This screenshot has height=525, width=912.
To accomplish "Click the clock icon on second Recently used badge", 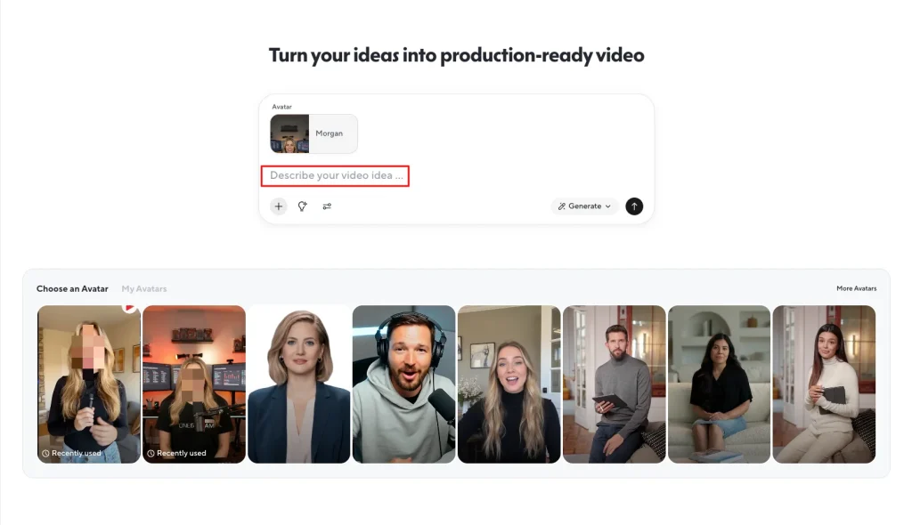I will coord(151,453).
